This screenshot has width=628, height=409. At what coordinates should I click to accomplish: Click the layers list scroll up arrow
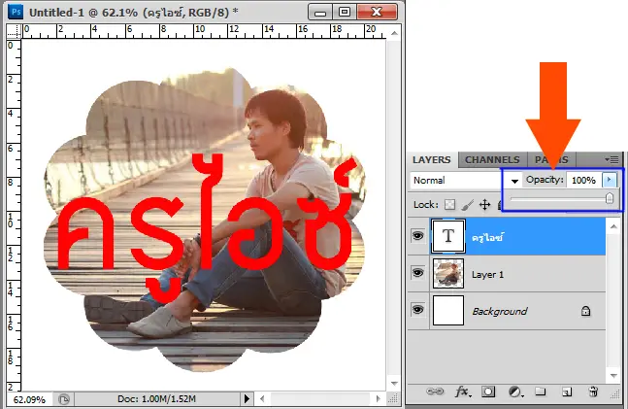[613, 227]
